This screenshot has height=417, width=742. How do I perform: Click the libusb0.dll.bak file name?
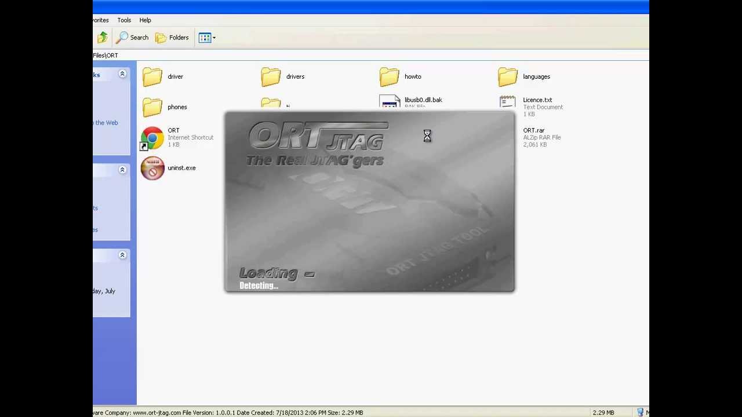tap(423, 100)
